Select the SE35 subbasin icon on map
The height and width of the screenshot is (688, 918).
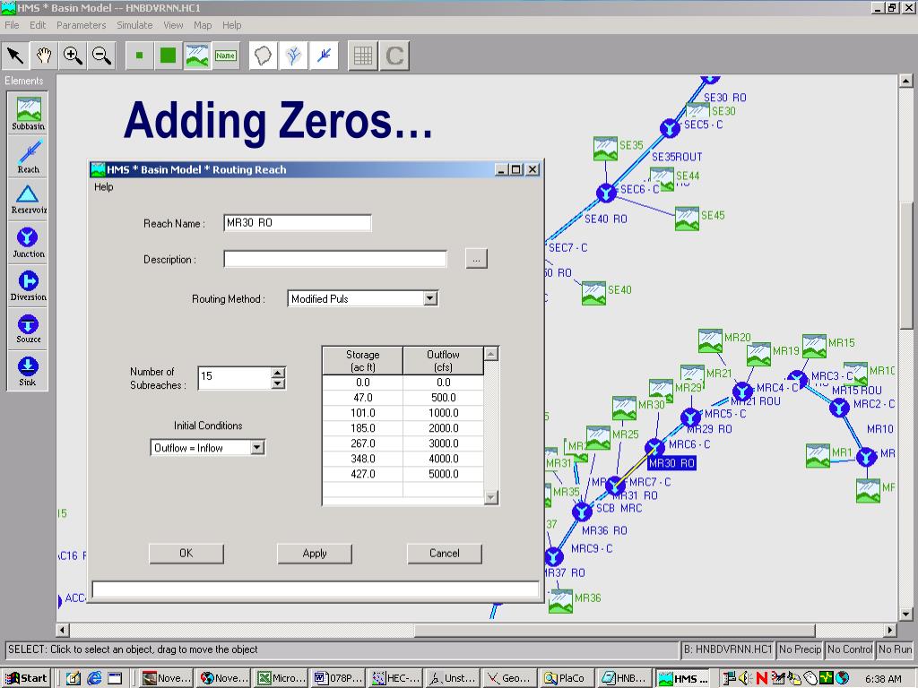point(605,149)
